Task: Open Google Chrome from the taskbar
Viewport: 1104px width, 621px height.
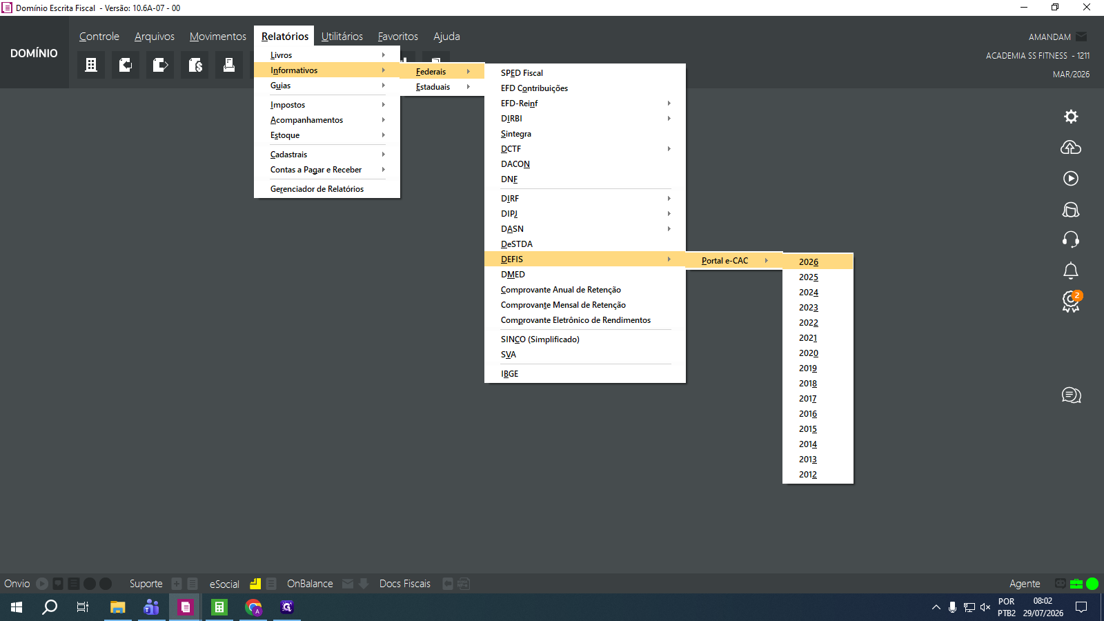Action: click(253, 607)
